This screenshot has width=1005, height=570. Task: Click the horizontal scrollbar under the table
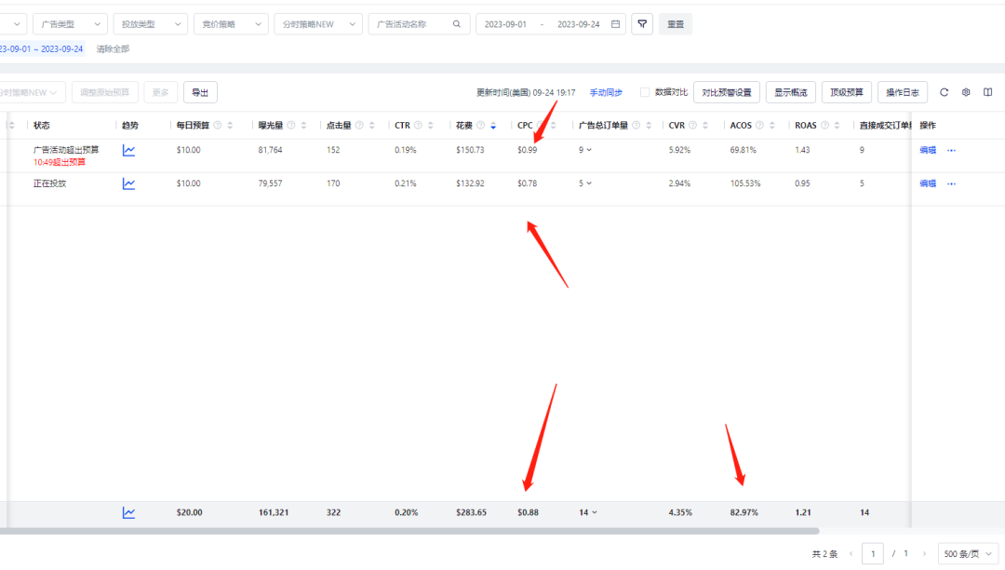coord(419,531)
